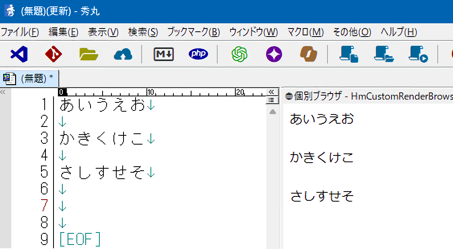Click the PHP toolbar icon
The width and height of the screenshot is (453, 249).
coord(198,54)
